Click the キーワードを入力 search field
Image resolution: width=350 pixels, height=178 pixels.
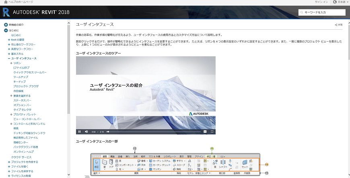click(x=322, y=12)
